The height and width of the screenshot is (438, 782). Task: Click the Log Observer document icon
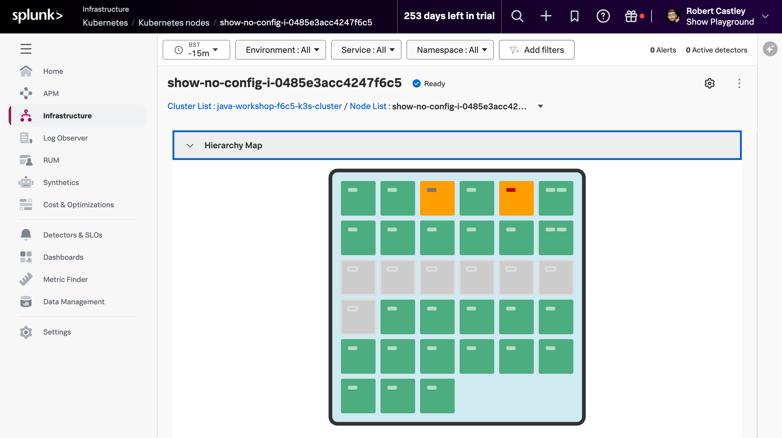coord(26,138)
